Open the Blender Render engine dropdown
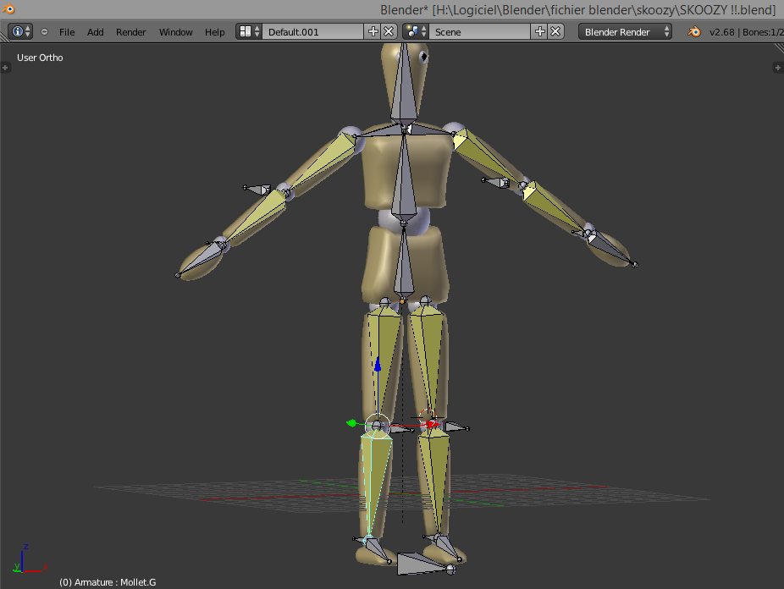This screenshot has width=784, height=589. click(x=625, y=31)
